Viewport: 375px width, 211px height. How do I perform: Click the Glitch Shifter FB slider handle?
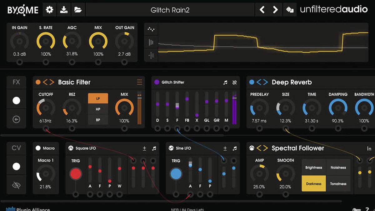[x=187, y=99]
